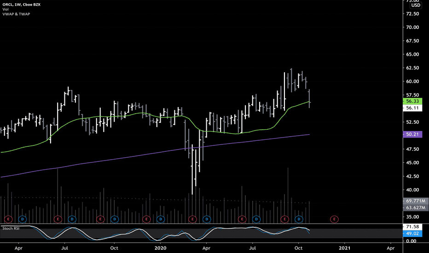Click the 40.00 price axis label
429x253 pixels.
pos(412,190)
